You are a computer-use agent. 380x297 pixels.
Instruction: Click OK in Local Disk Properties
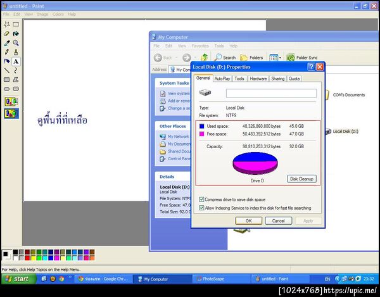tap(249, 220)
